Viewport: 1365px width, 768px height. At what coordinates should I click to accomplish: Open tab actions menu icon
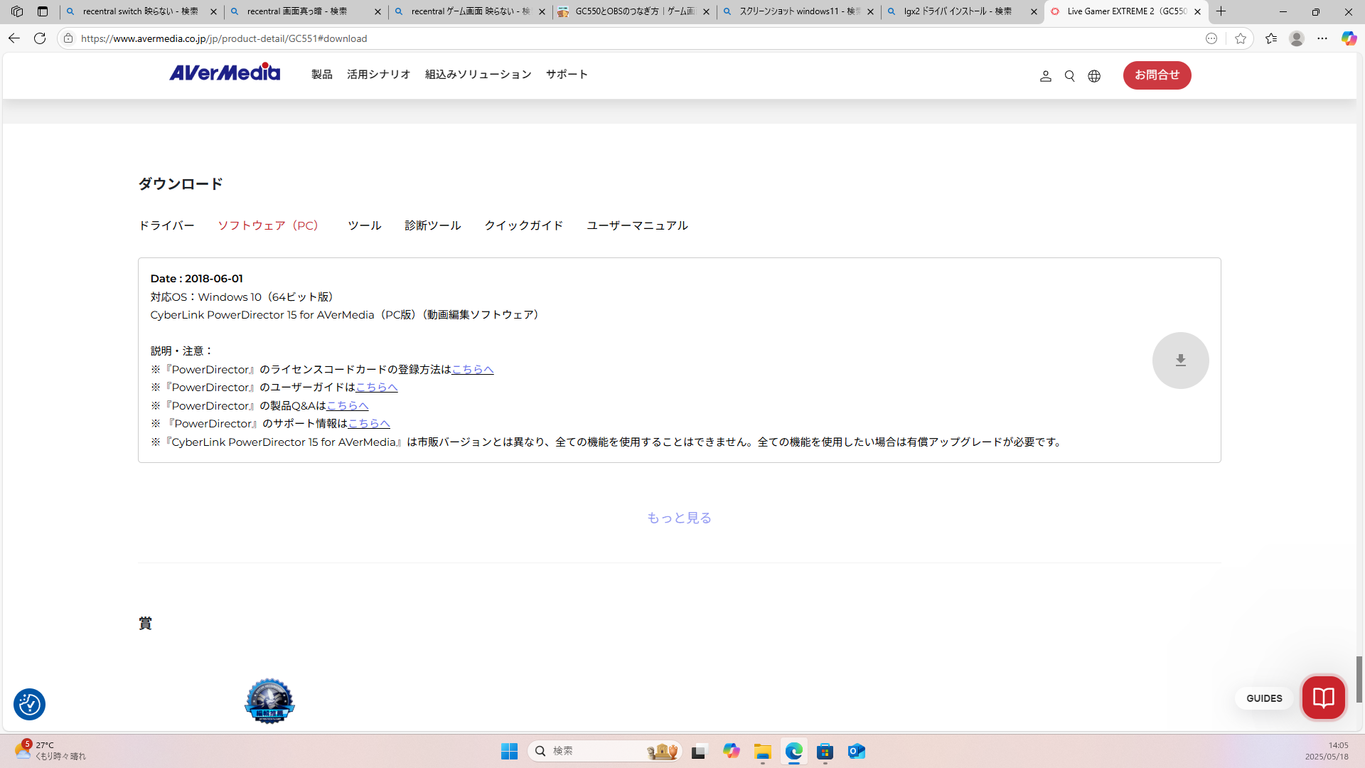pyautogui.click(x=43, y=11)
